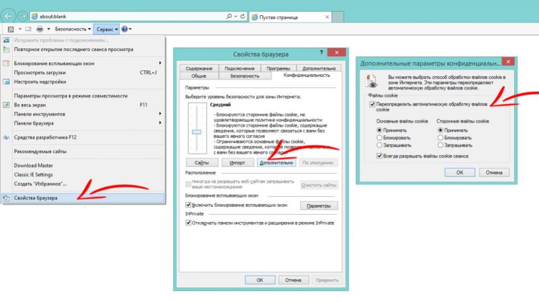Viewport: 539px width, 302px height.
Task: Click the search magnifier in address bar
Action: point(229,16)
